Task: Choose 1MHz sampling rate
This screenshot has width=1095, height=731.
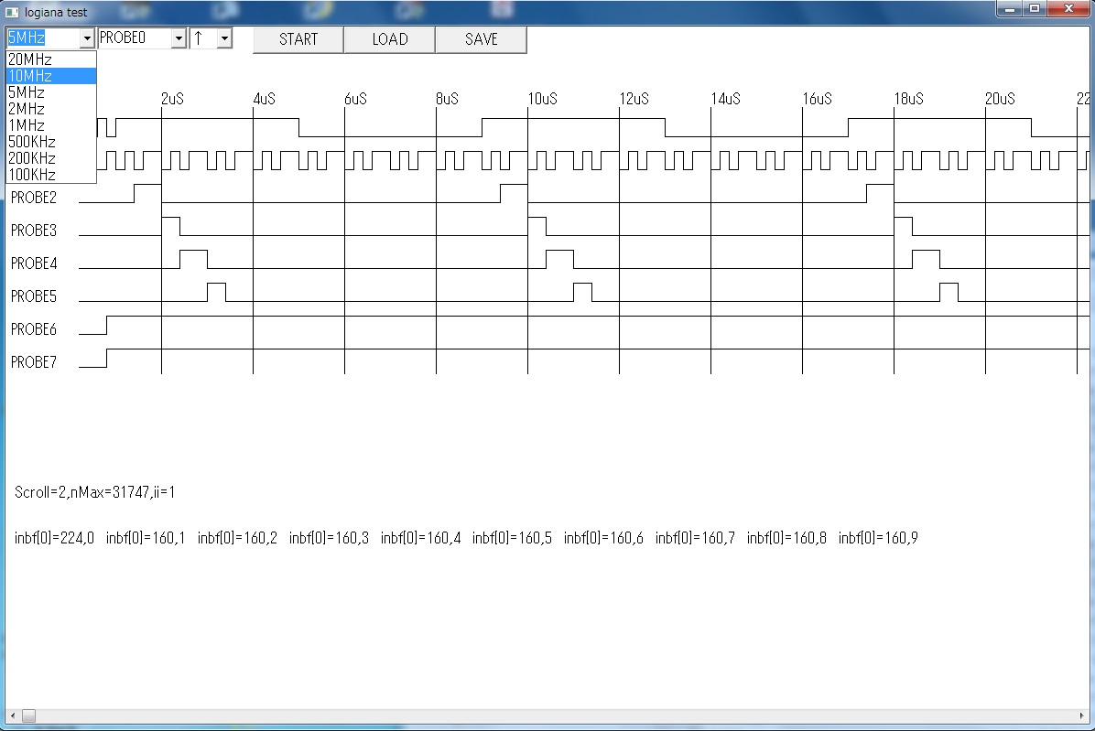Action: (x=51, y=125)
